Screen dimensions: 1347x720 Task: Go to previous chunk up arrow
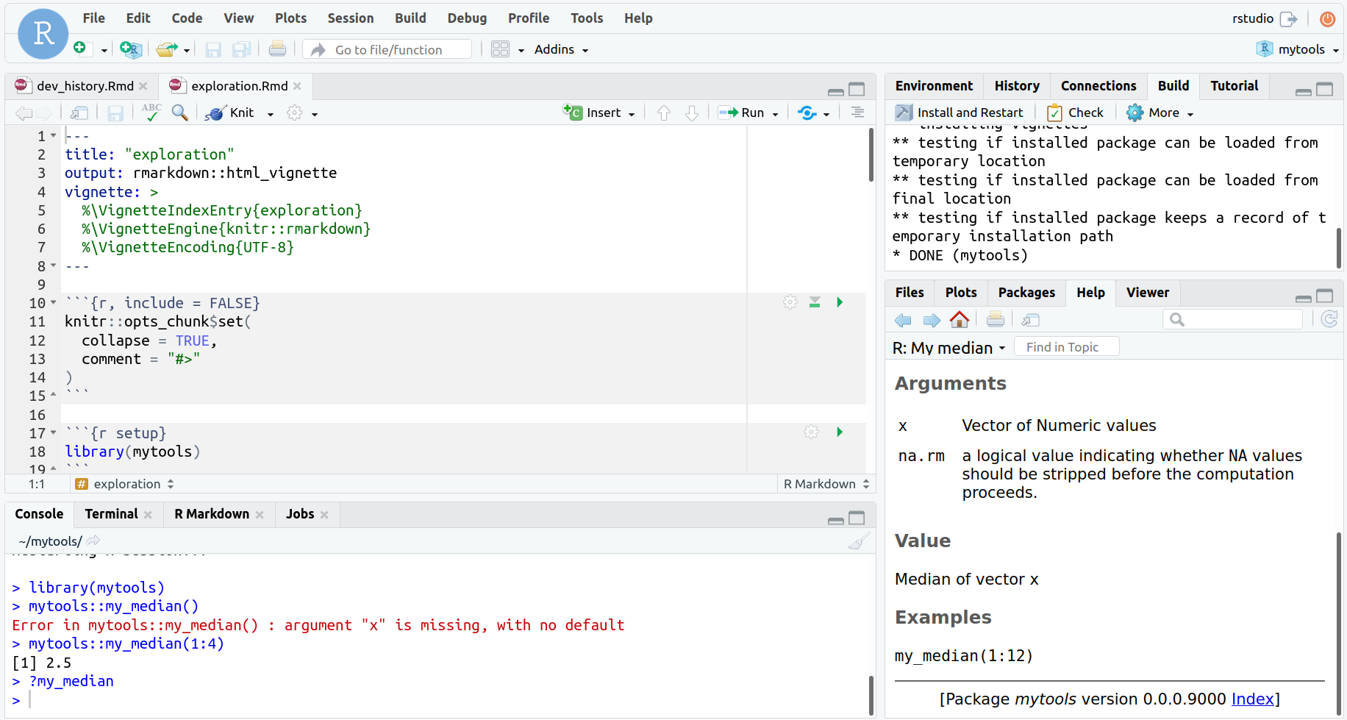(x=664, y=113)
